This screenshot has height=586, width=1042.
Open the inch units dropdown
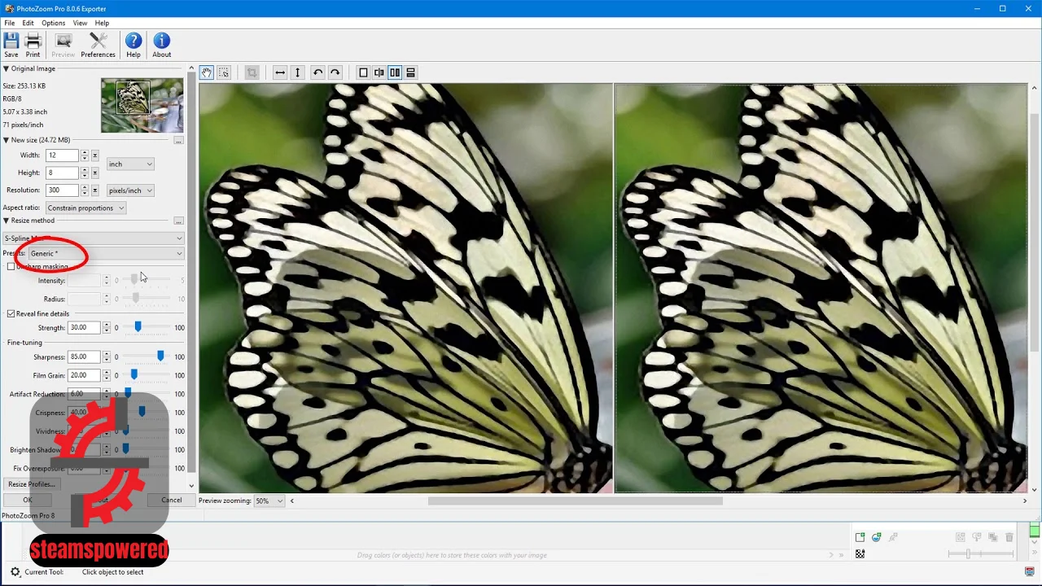(130, 164)
